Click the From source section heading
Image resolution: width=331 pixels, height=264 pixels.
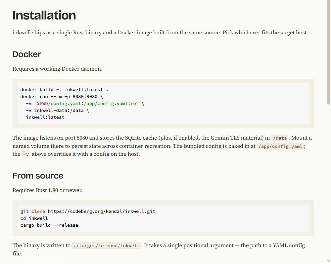tap(38, 176)
